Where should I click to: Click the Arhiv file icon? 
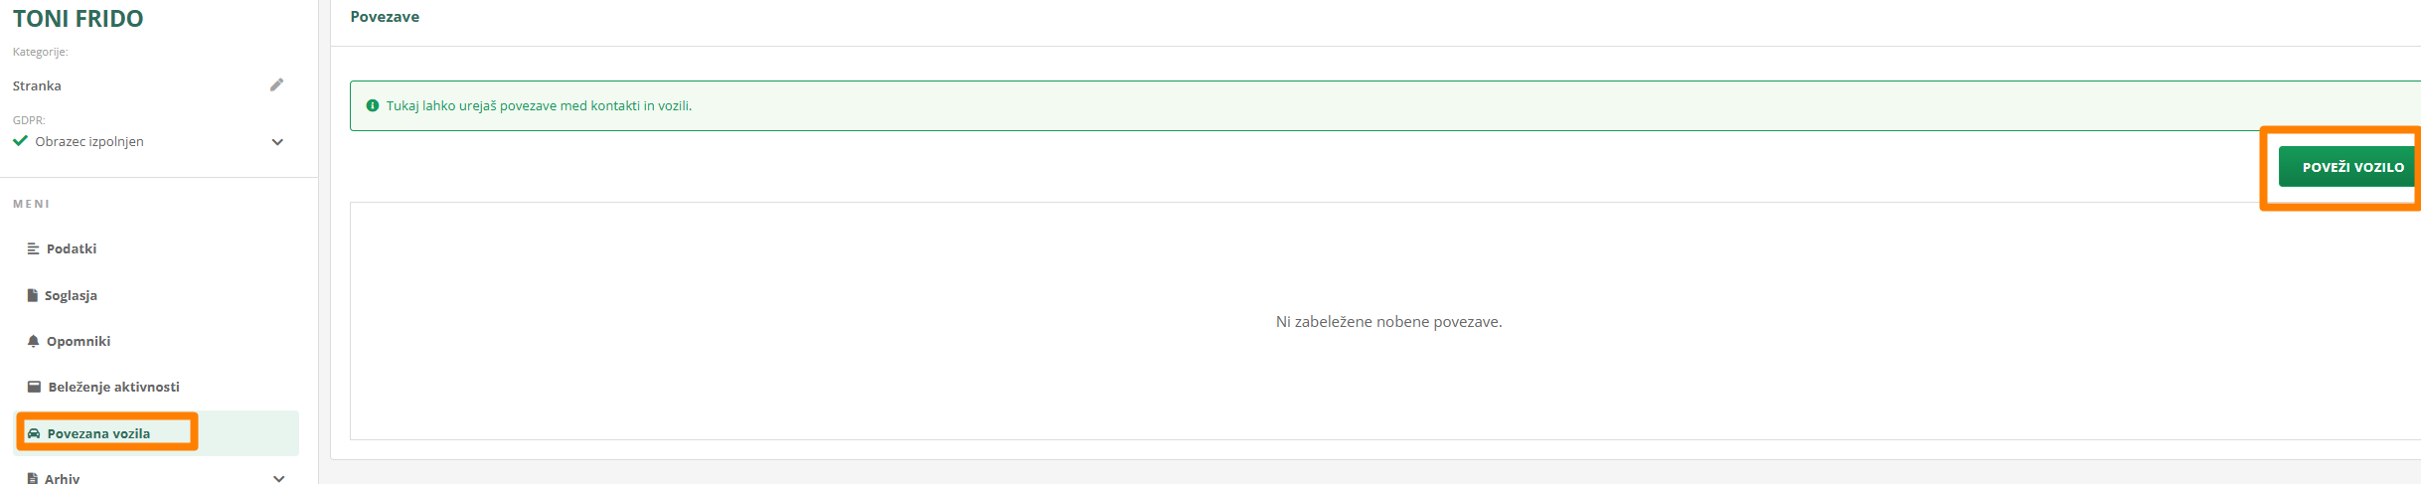tap(33, 478)
